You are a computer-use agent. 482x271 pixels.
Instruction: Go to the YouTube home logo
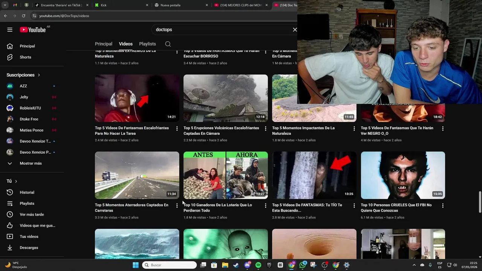[33, 30]
